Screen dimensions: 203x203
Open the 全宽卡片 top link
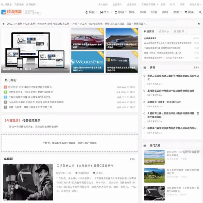pos(117,5)
